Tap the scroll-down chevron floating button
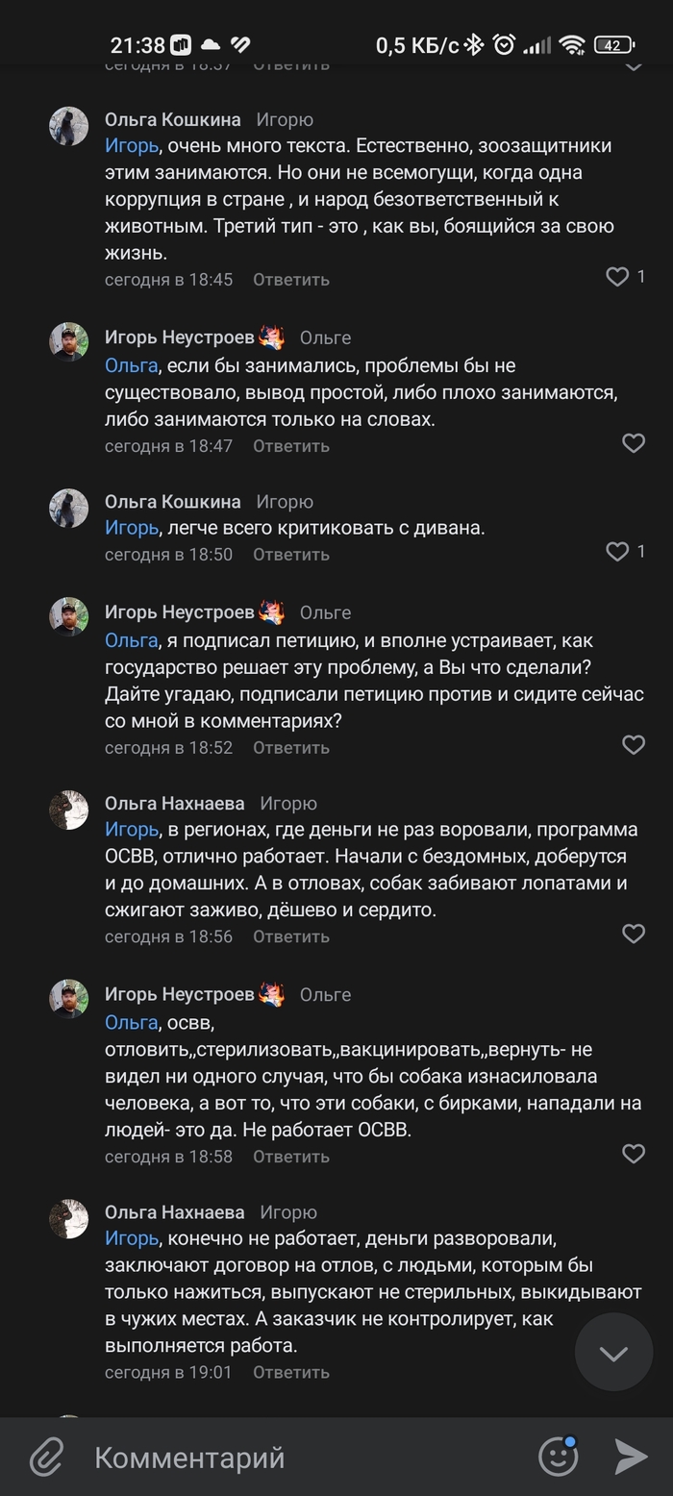This screenshot has width=673, height=1496. [x=613, y=1353]
